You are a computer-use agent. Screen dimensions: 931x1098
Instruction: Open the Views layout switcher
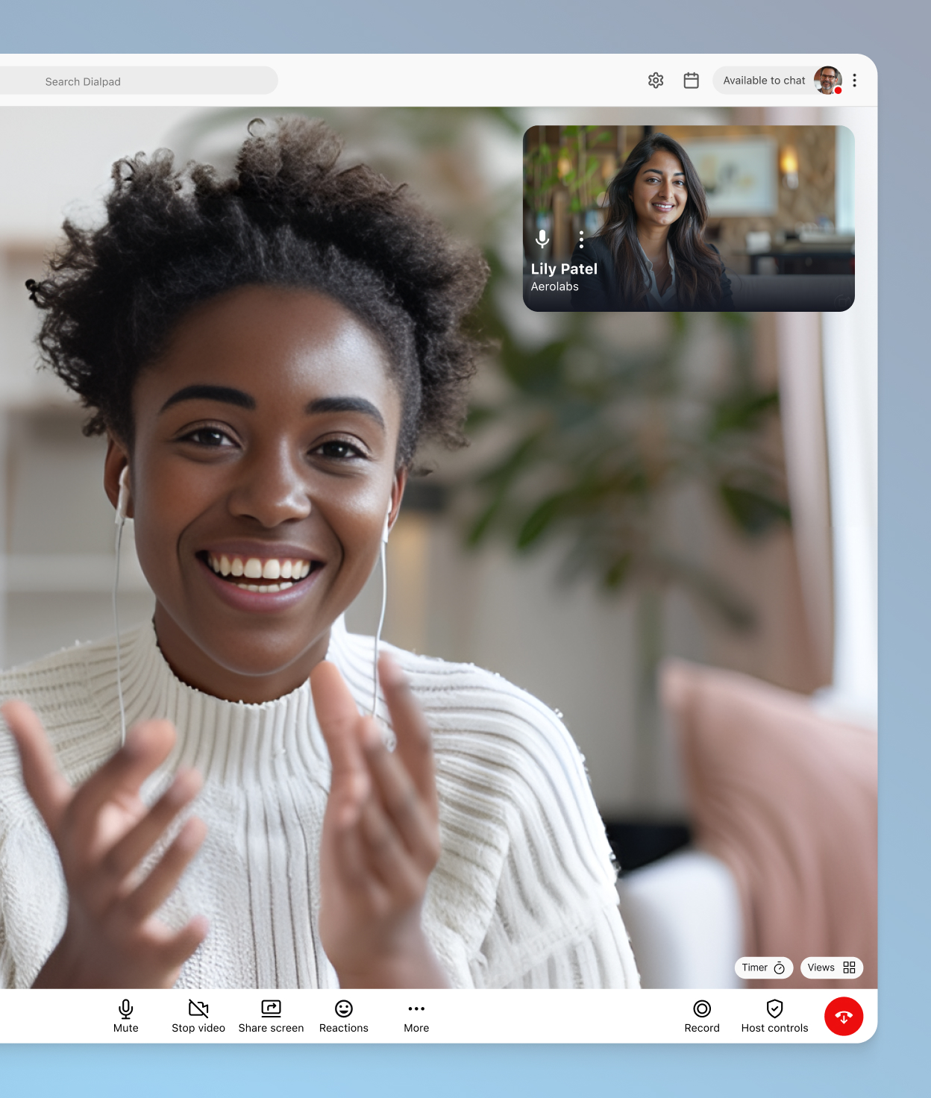click(830, 967)
